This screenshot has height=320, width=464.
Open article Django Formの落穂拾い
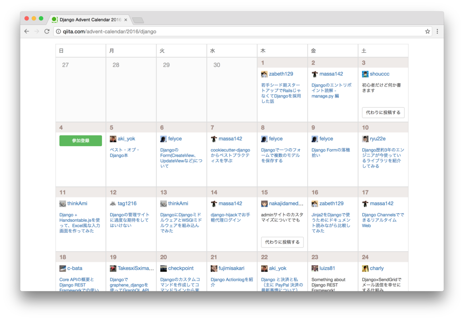coord(330,153)
